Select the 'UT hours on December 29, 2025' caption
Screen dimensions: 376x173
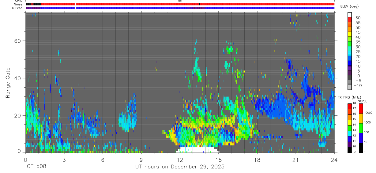pyautogui.click(x=180, y=167)
